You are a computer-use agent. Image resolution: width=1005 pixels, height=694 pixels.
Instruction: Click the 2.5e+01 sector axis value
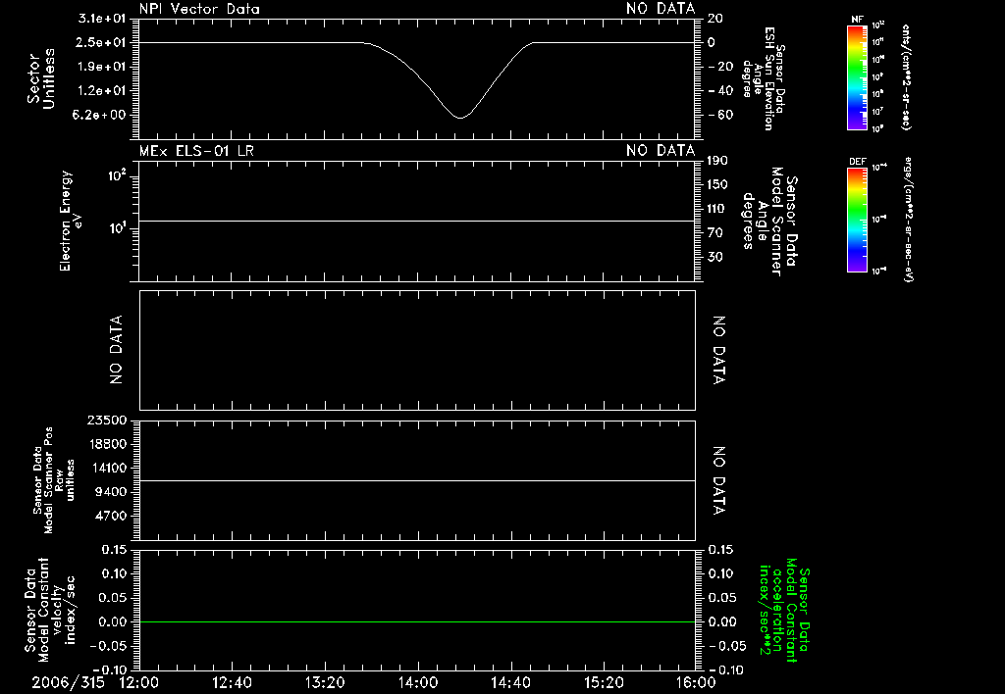101,42
